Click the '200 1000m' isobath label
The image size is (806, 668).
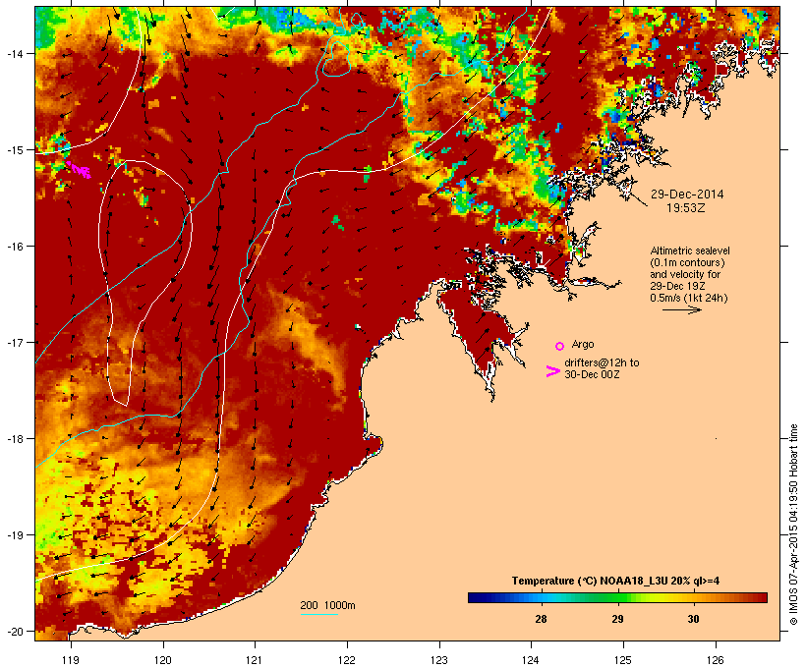[327, 605]
